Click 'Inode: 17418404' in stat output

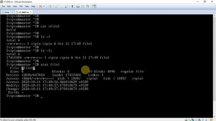(x=66, y=75)
